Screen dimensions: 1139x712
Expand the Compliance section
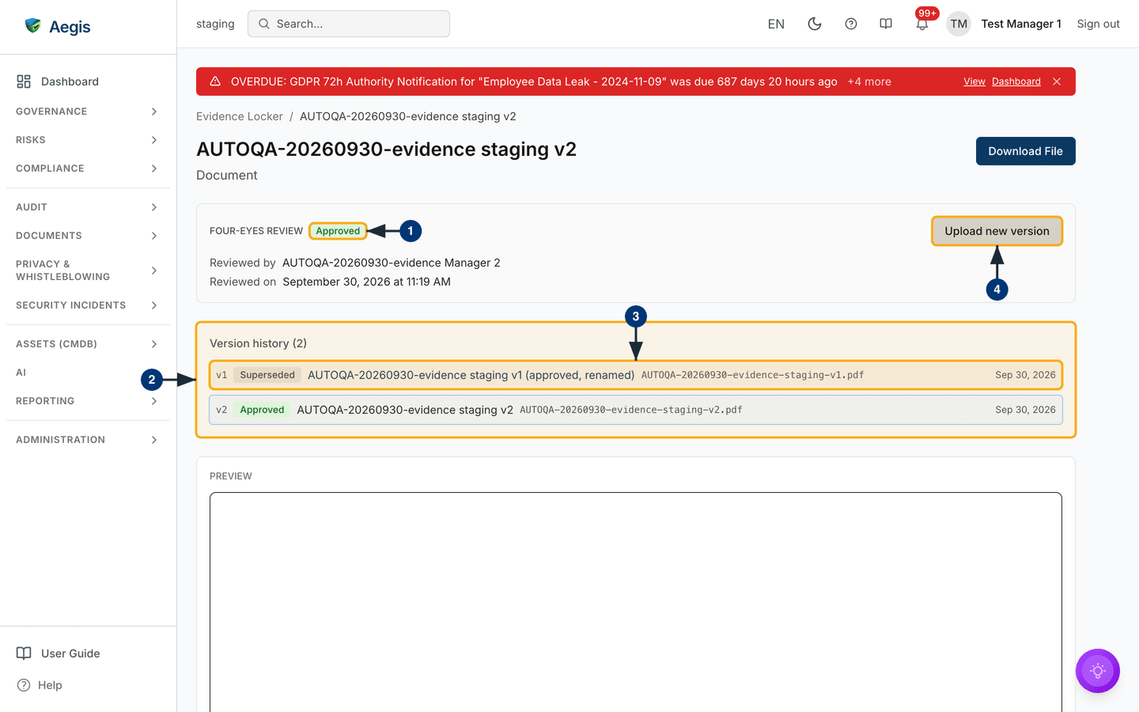[x=87, y=169]
